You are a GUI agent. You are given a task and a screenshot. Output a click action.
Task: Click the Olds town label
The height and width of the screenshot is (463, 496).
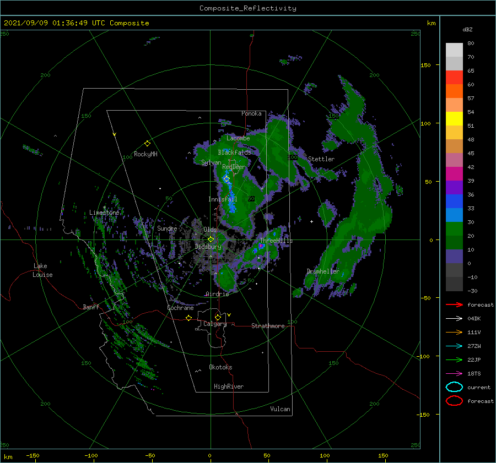pyautogui.click(x=210, y=230)
